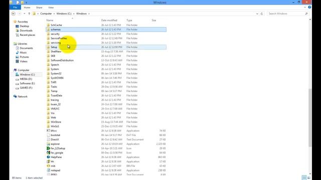Select MEDIA (D:) drive in navigation pane
This screenshot has height=180, width=321.
pos(26,79)
